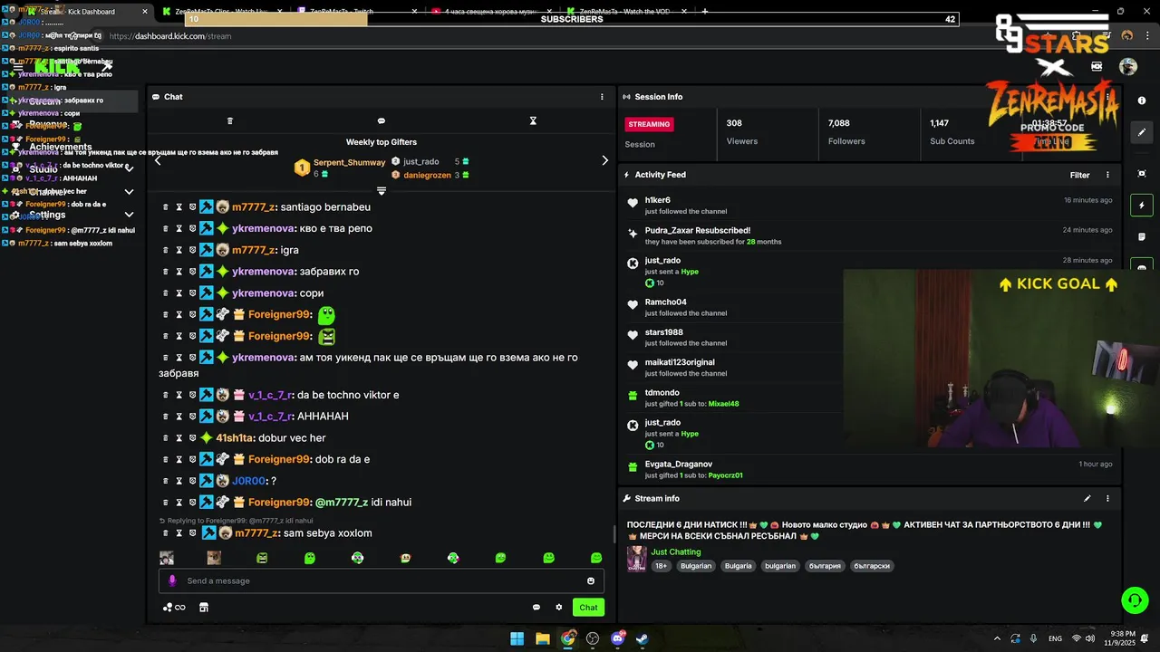Open Steam from the taskbar

pyautogui.click(x=642, y=638)
